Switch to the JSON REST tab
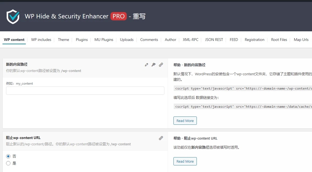The height and width of the screenshot is (172, 312). coord(214,40)
